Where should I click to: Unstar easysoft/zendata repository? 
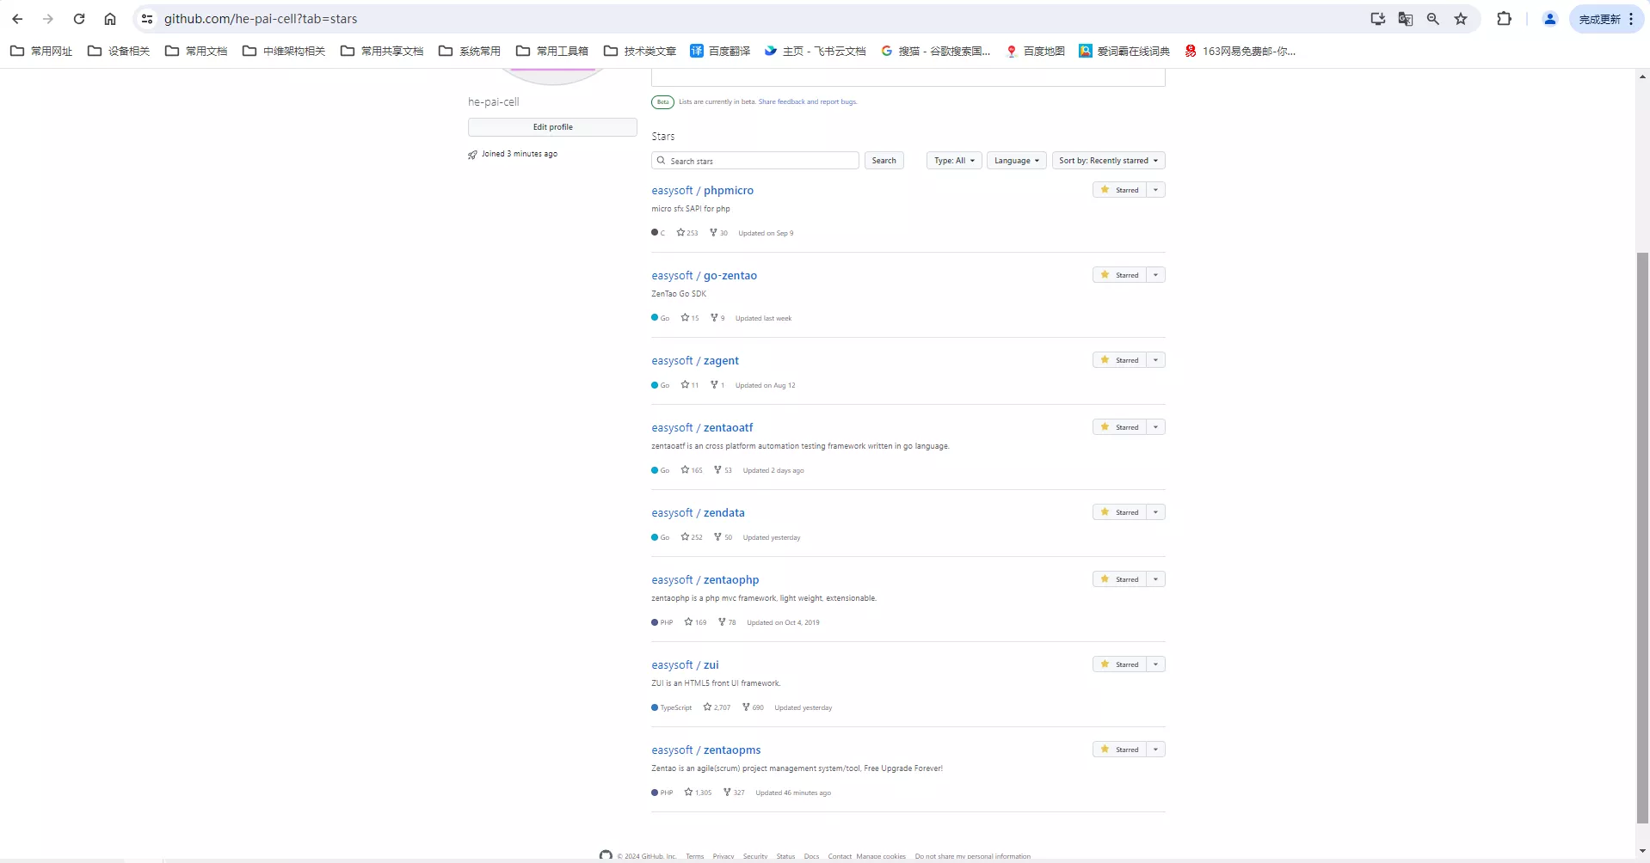coord(1118,512)
